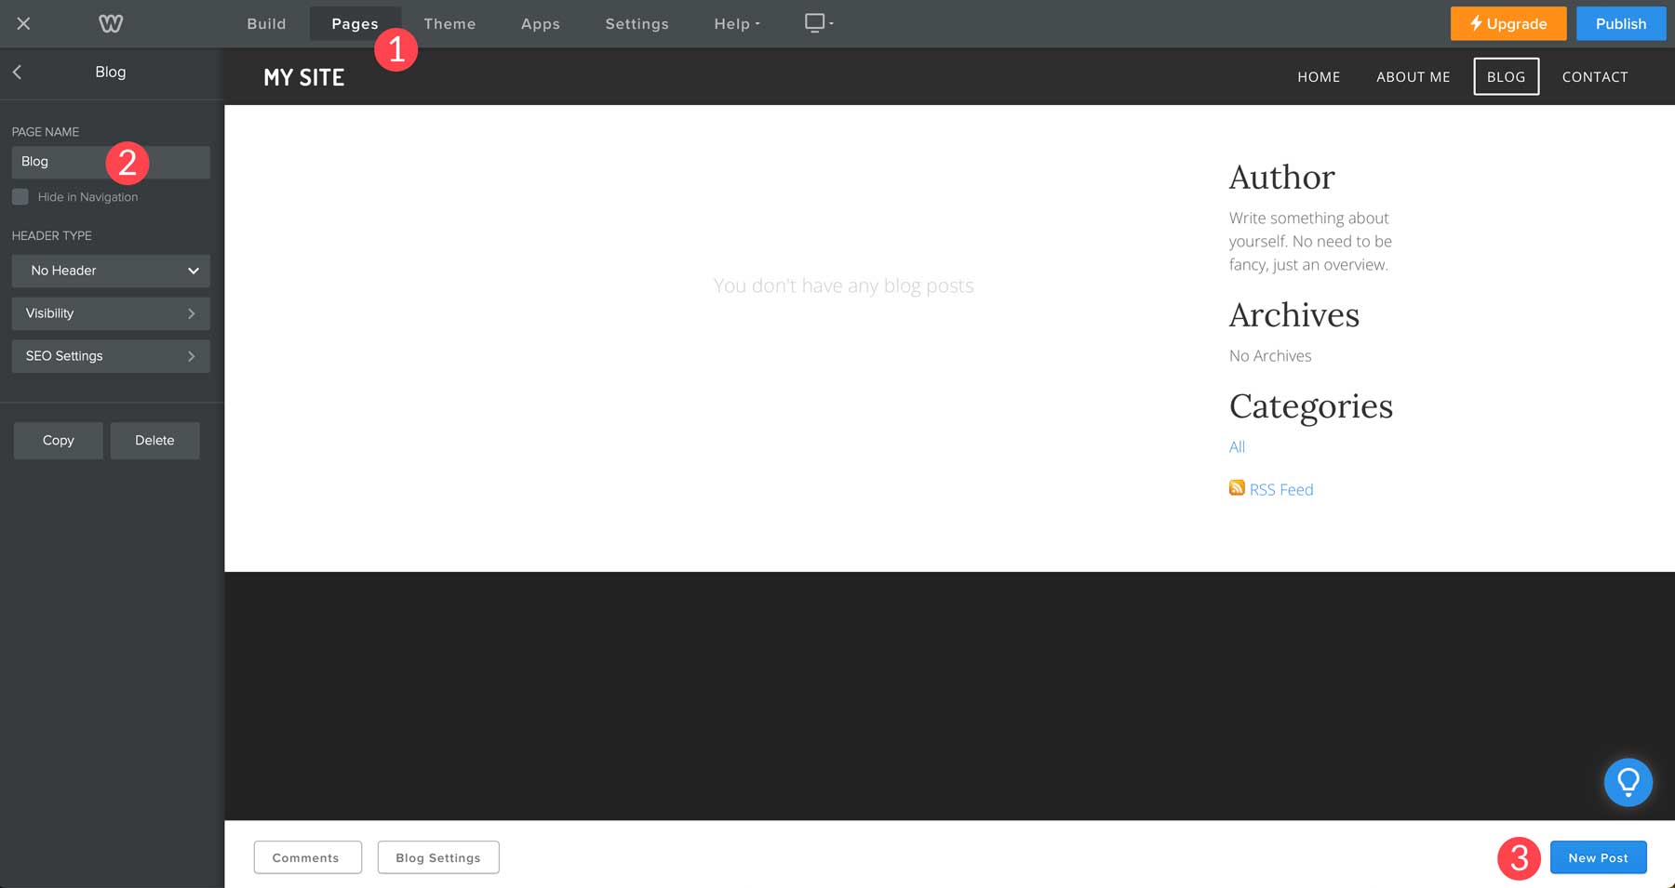Open the device preview monitor icon
Image resolution: width=1675 pixels, height=888 pixels.
[x=814, y=21]
